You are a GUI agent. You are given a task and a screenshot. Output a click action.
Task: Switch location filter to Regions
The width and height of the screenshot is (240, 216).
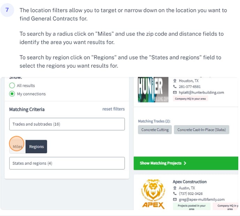click(x=36, y=147)
